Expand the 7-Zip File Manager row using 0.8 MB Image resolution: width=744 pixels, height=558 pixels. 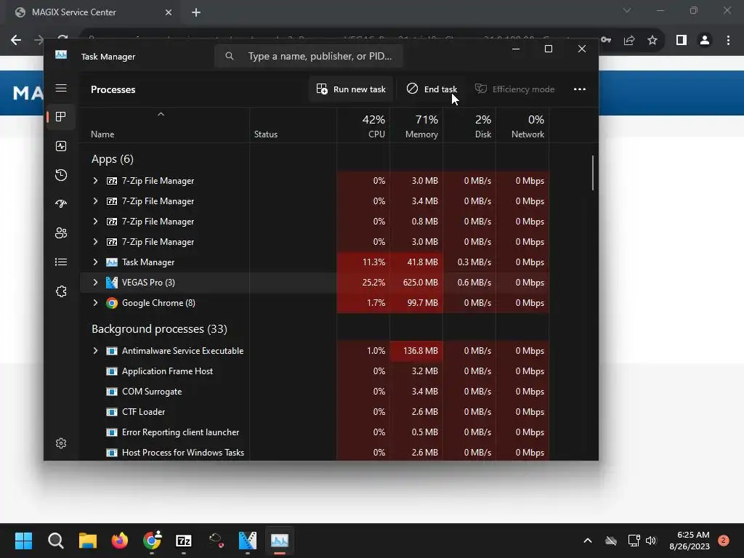95,222
